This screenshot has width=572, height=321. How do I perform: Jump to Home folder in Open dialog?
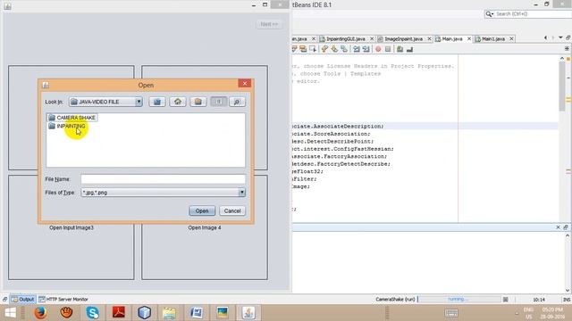point(178,102)
